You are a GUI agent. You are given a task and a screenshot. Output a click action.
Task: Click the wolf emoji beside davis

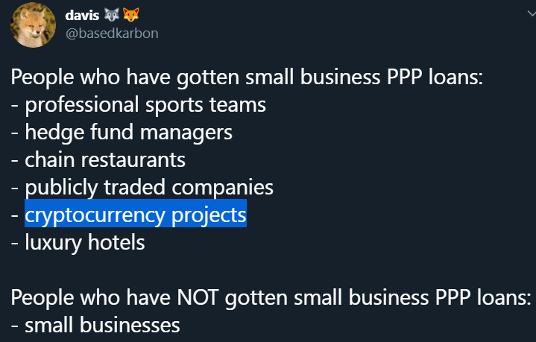click(112, 15)
